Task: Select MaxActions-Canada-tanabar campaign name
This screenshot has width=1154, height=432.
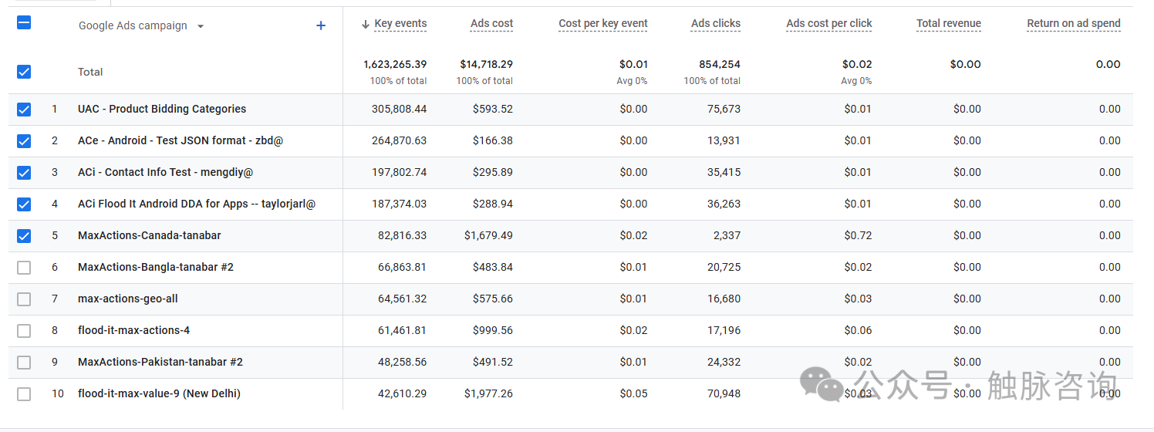Action: tap(150, 235)
